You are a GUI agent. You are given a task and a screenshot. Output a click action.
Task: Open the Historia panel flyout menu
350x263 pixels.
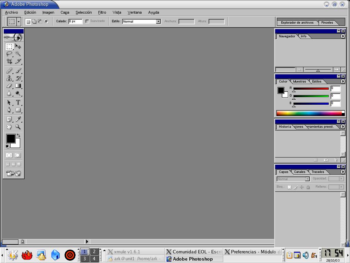coord(343,127)
